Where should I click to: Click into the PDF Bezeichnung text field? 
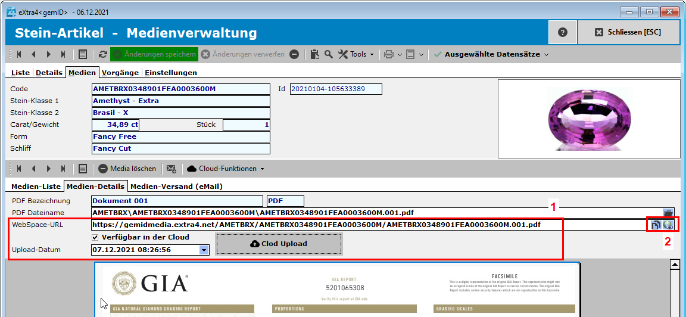176,201
